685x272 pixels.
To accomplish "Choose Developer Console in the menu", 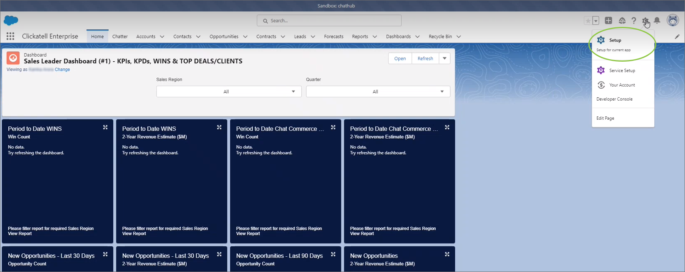I will 614,99.
